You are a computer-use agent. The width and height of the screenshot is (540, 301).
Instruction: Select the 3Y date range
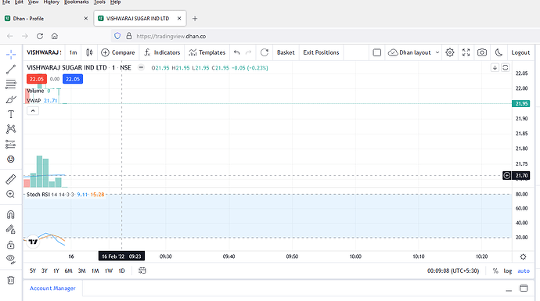point(45,271)
